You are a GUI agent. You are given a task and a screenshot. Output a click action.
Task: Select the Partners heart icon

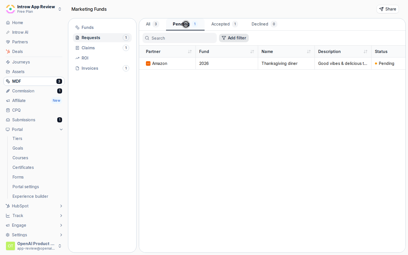click(x=8, y=42)
